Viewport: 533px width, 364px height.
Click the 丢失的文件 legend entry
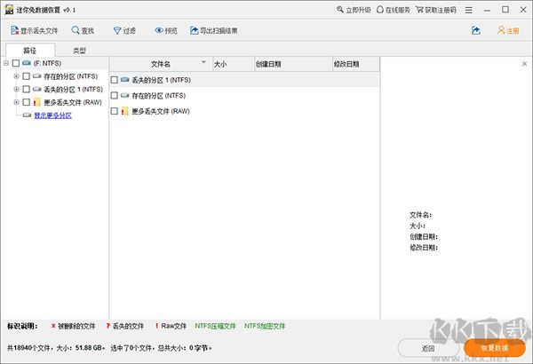(x=124, y=326)
